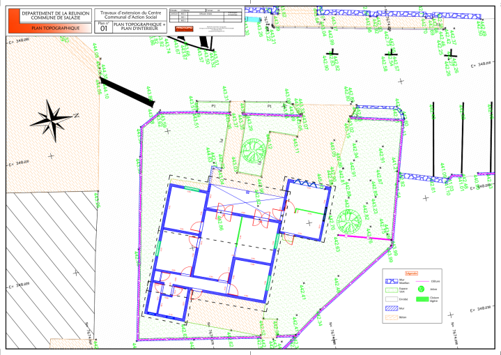Click the Enrobé swatch in the legend

pyautogui.click(x=392, y=299)
